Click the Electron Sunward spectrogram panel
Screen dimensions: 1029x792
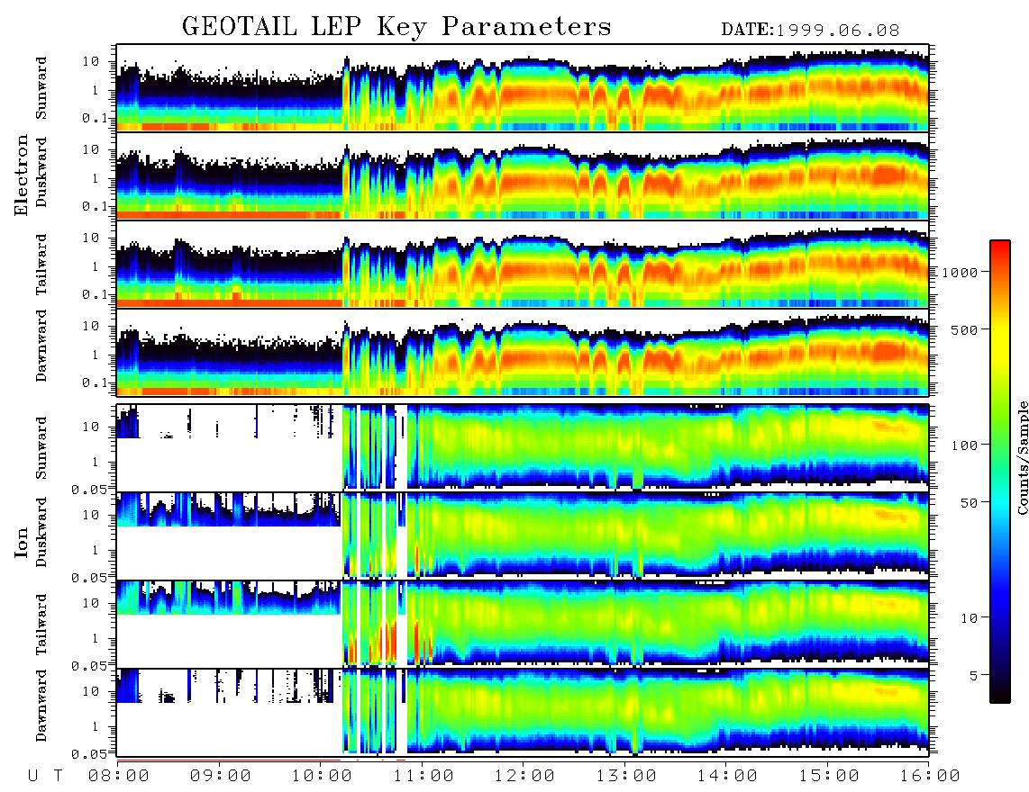[x=523, y=88]
